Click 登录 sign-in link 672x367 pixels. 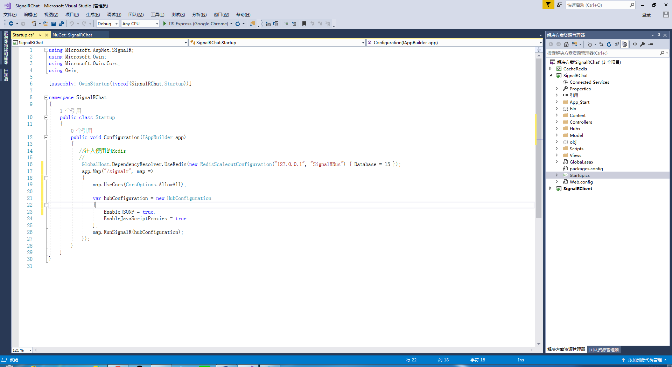pyautogui.click(x=646, y=15)
